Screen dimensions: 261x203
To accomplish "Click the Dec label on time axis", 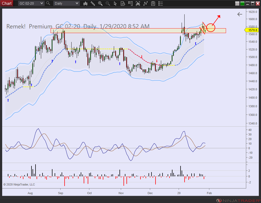I will pyautogui.click(x=150, y=193).
